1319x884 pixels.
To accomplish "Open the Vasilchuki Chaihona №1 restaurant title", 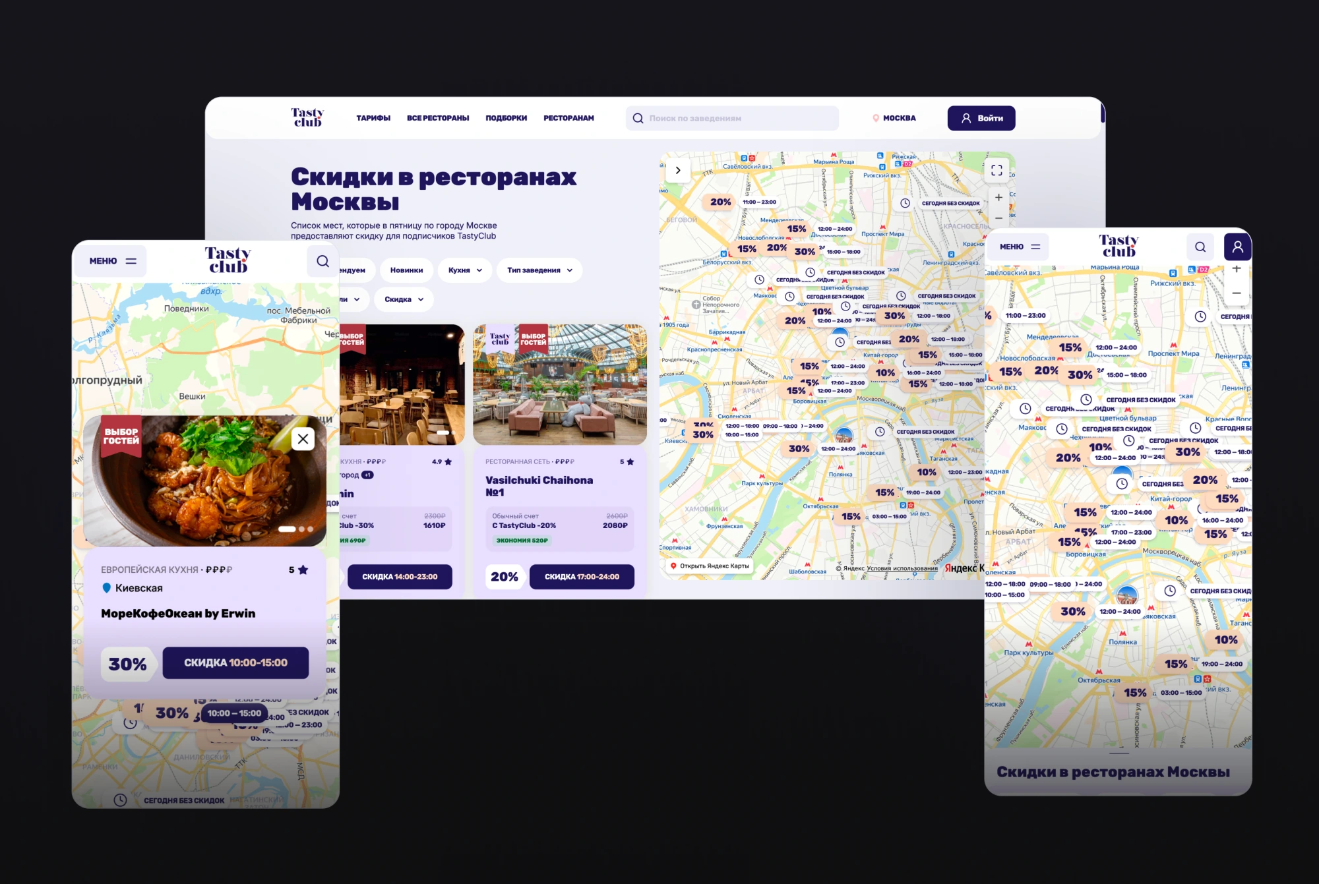I will coord(539,486).
